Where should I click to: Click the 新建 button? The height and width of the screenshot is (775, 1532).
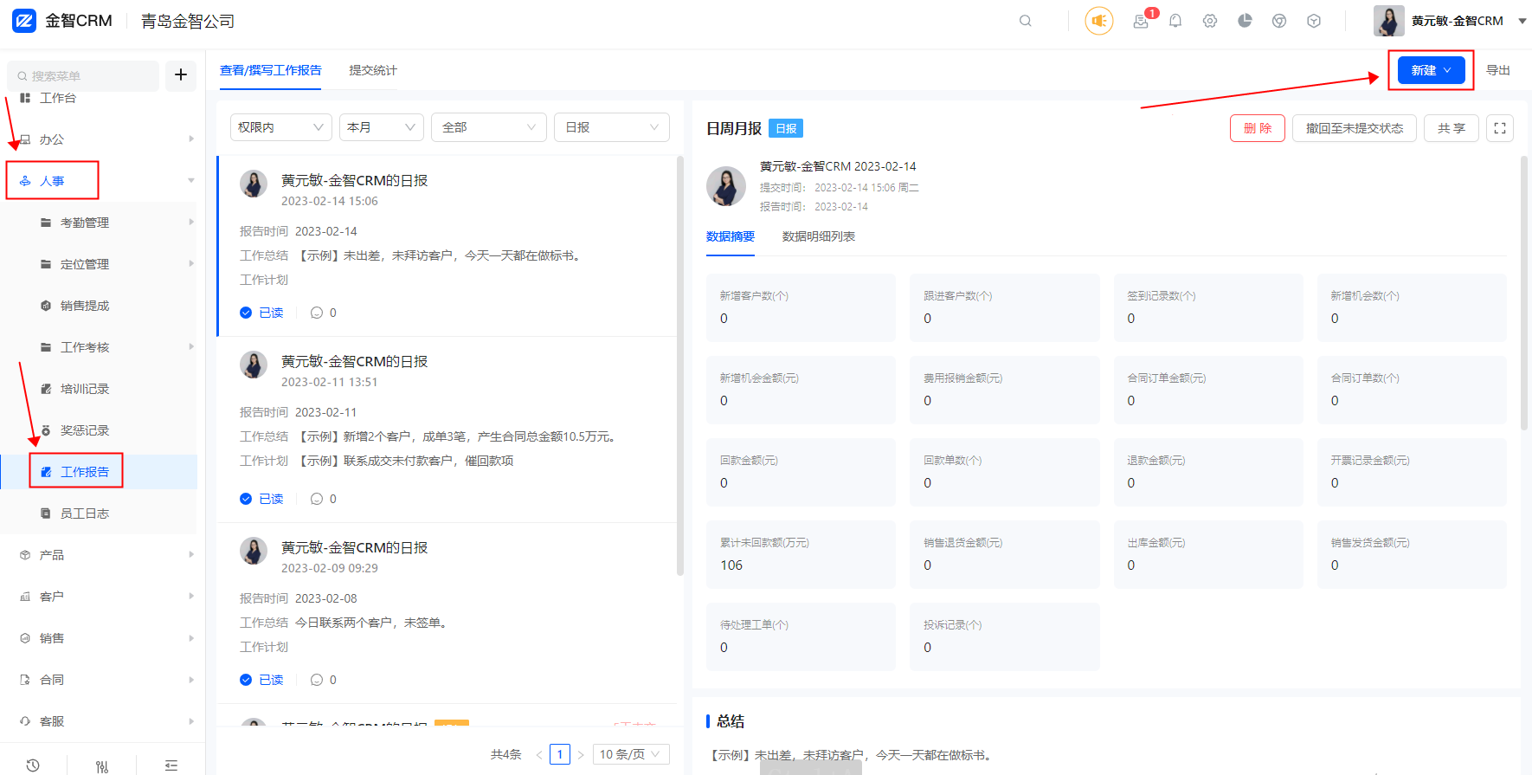coord(1431,70)
